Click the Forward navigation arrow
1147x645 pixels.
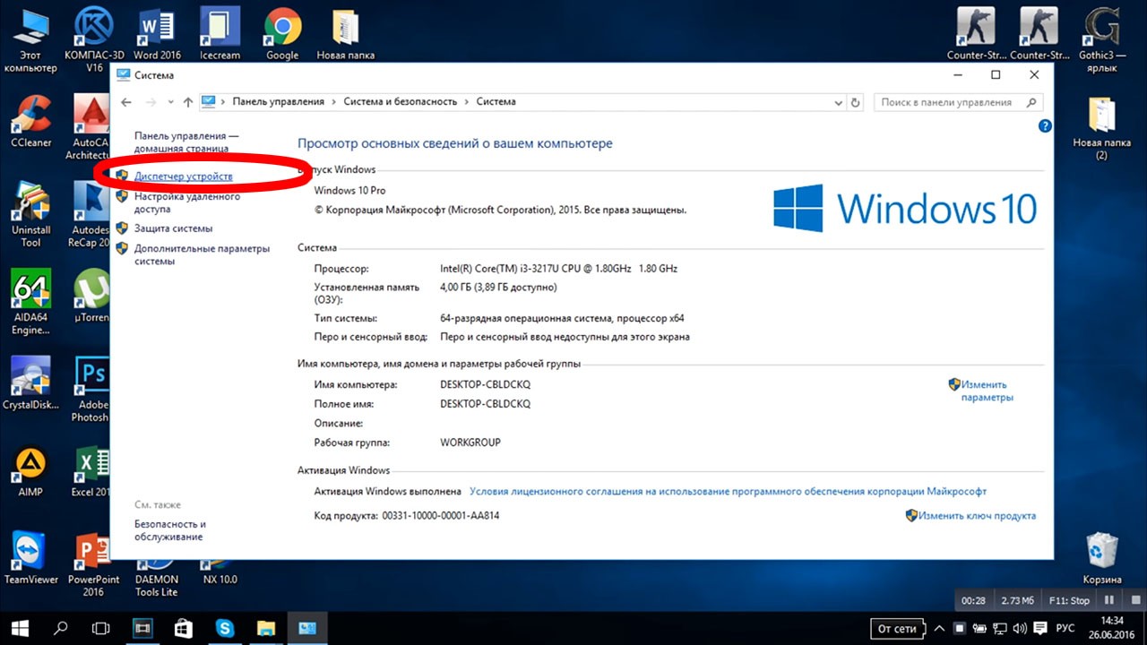point(151,102)
